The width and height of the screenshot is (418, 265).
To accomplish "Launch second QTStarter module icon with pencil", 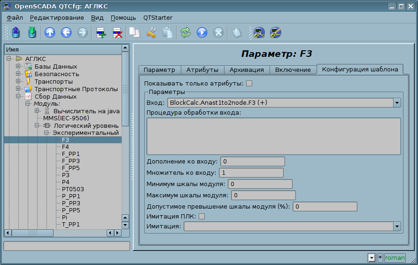I will tap(276, 33).
